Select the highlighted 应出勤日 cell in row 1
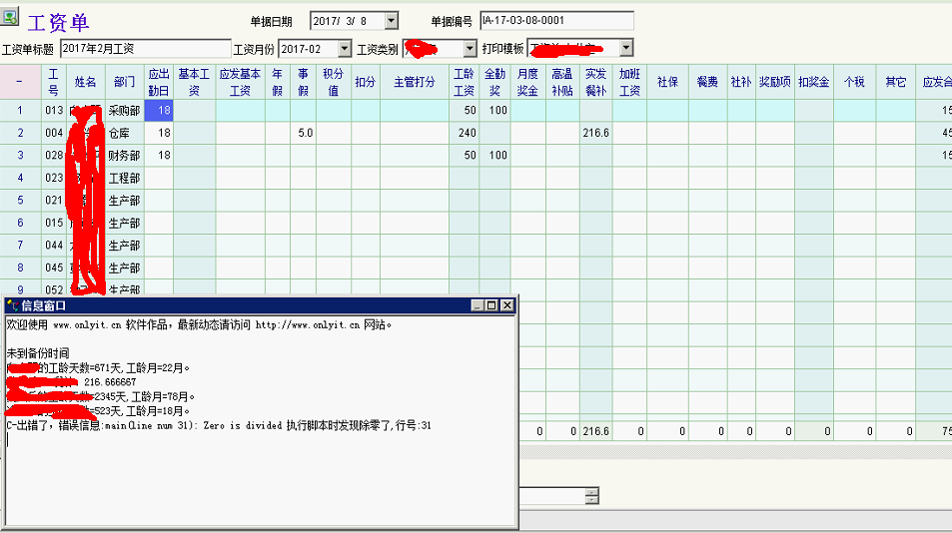 [159, 110]
